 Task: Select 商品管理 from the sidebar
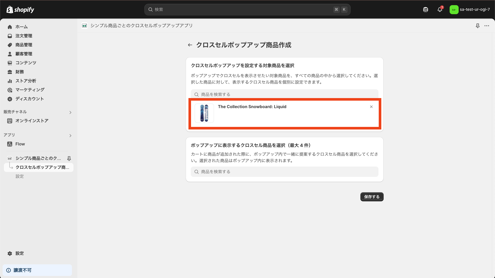tap(23, 45)
